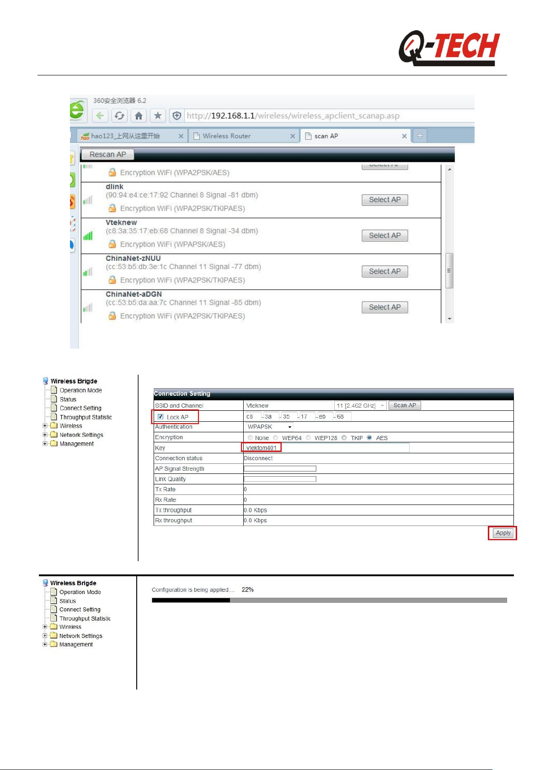The height and width of the screenshot is (770, 545).
Task: Click the AP list scrollbar up arrow
Action: (x=450, y=169)
